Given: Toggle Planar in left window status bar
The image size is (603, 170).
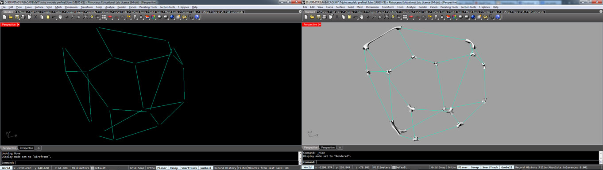Looking at the screenshot, I should 162,168.
